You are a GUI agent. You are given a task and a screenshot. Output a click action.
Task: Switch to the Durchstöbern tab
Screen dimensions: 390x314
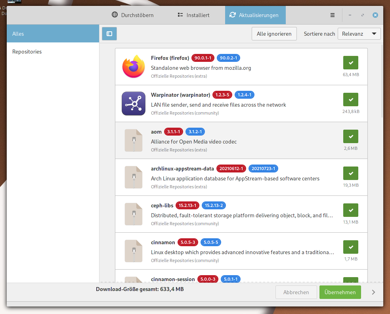(x=132, y=15)
